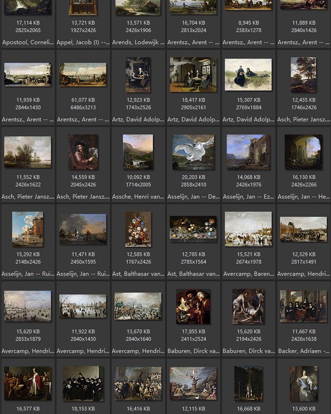Open the lady in blue dress portrait thumbnail

click(x=303, y=384)
